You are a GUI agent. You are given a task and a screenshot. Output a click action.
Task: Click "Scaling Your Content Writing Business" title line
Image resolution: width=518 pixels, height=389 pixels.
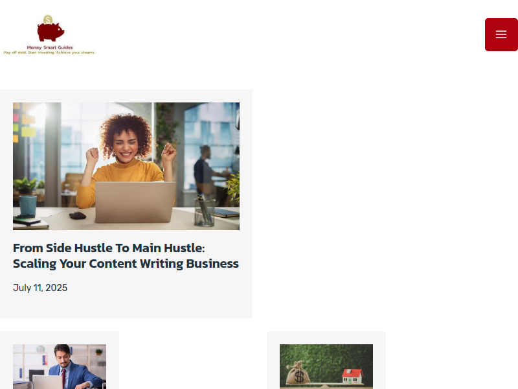[x=126, y=264]
